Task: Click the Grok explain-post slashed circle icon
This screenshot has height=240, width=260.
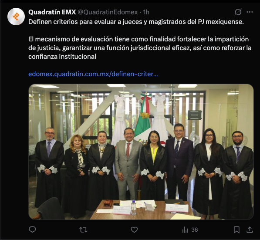Action: coord(238,12)
